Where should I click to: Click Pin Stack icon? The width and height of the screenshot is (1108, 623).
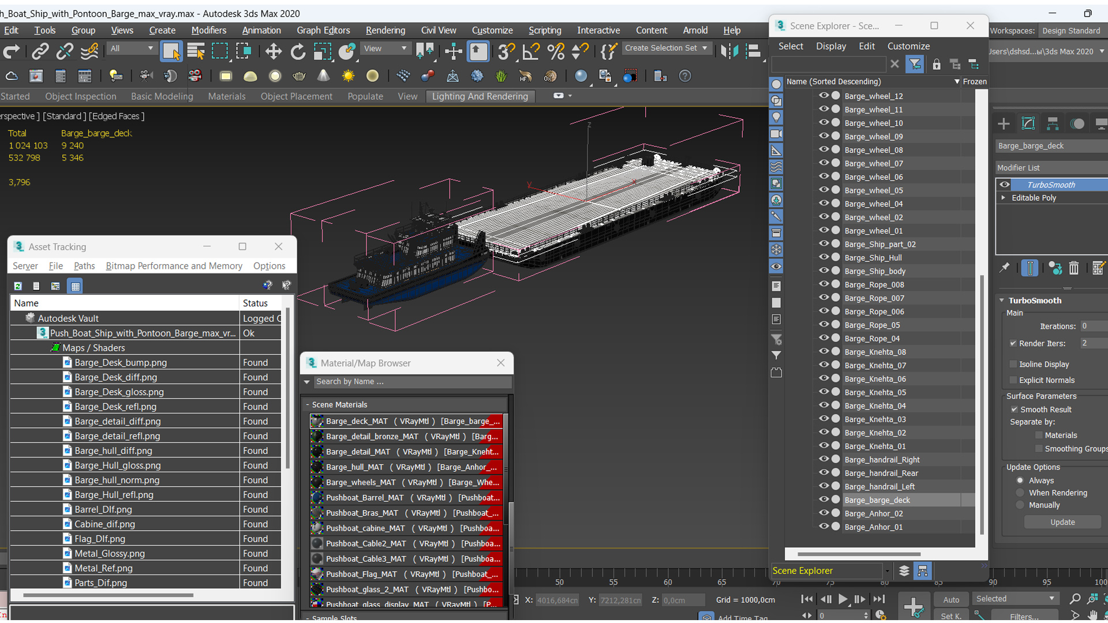click(1004, 268)
